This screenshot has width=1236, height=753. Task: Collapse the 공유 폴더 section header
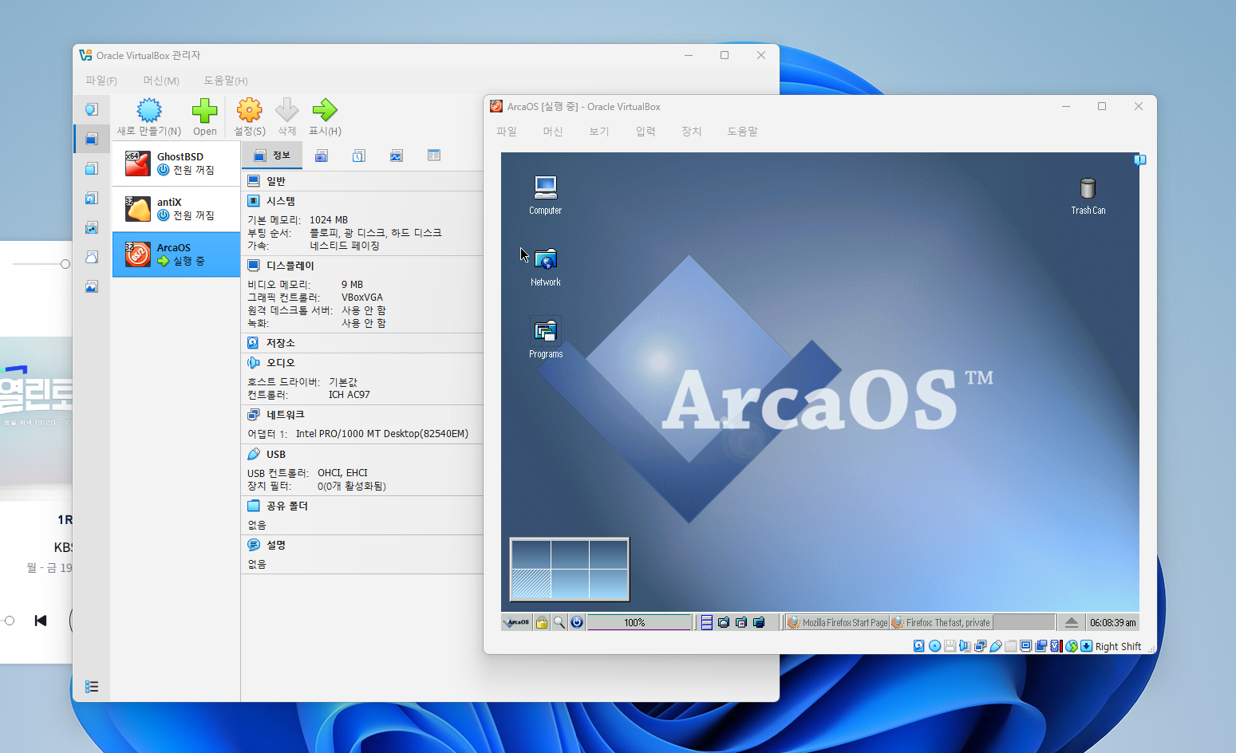pos(362,506)
